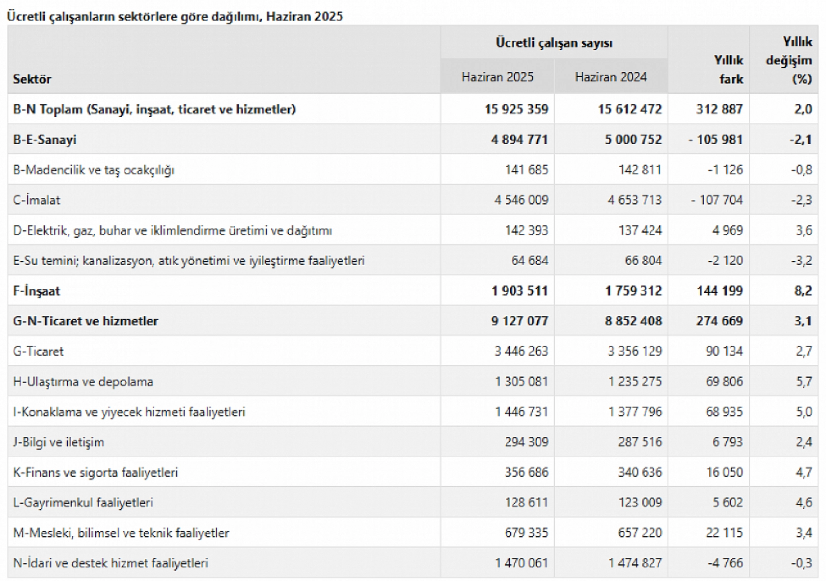The height and width of the screenshot is (581, 826).
Task: Click the H-Ulaştırma ve depolama row label
Action: coord(83,382)
